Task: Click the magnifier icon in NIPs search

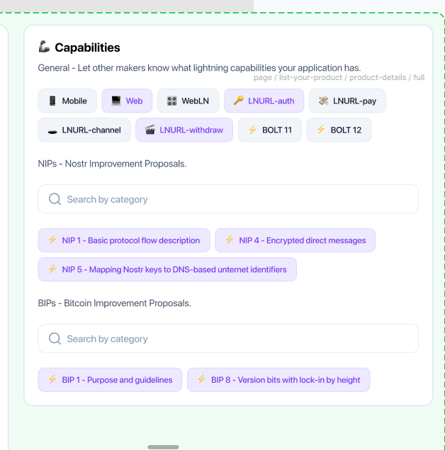Action: coord(55,199)
